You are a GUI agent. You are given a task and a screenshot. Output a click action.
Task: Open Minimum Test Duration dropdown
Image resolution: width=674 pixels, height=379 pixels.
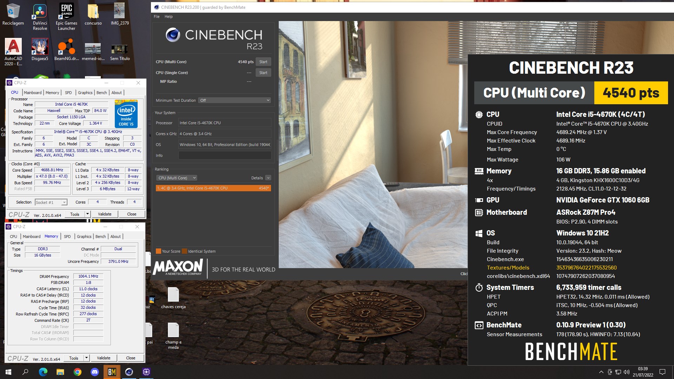point(234,100)
